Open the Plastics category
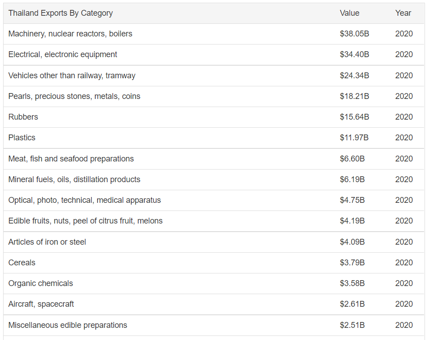 (22, 138)
